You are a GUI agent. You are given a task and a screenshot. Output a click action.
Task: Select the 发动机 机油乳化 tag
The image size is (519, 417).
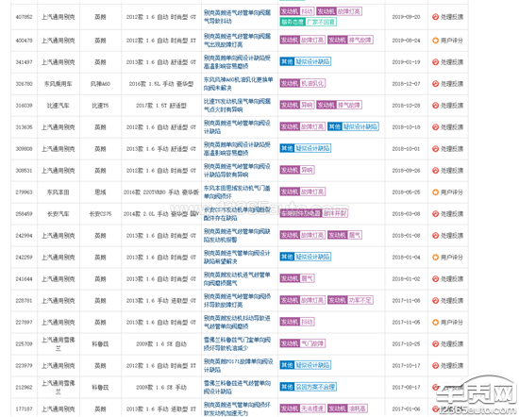(x=303, y=83)
